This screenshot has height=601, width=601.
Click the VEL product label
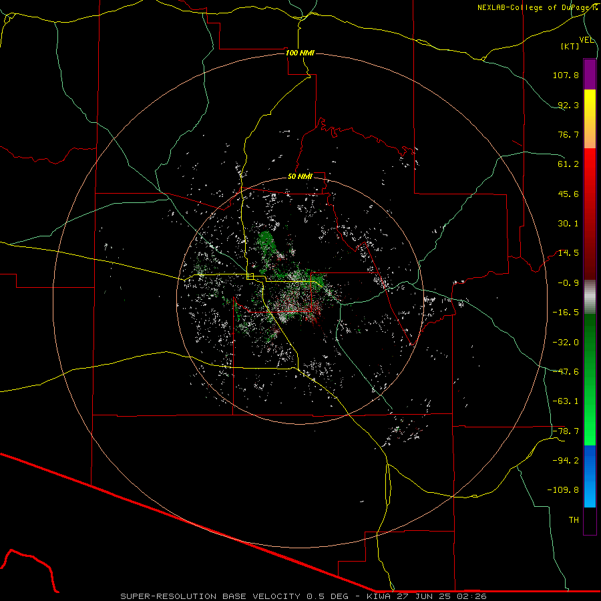coord(586,40)
